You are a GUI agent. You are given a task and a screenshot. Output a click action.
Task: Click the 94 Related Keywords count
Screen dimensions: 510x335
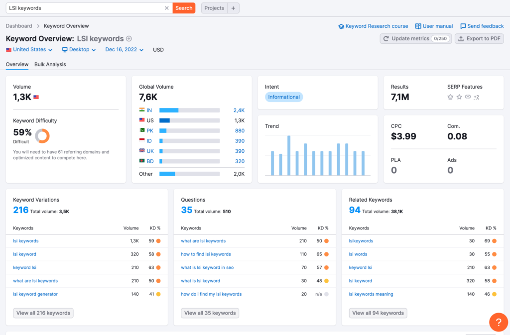point(355,210)
